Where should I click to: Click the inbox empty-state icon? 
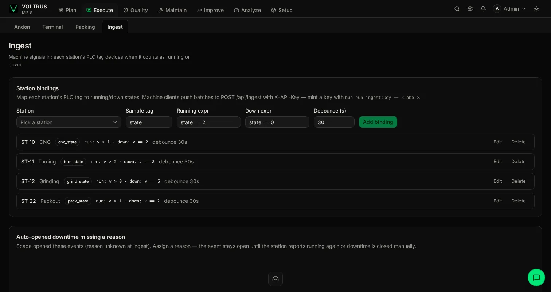pyautogui.click(x=275, y=279)
